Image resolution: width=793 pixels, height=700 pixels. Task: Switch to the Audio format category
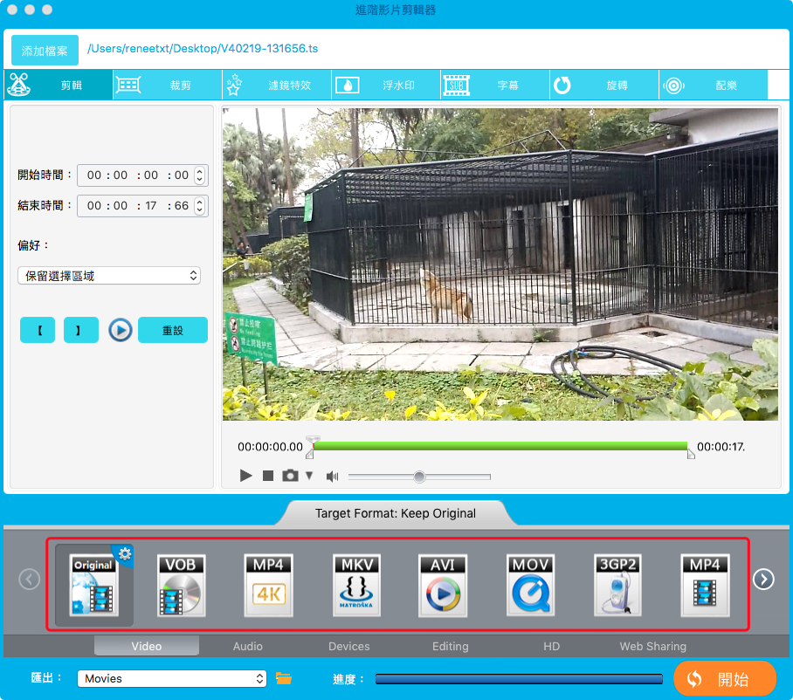(248, 646)
